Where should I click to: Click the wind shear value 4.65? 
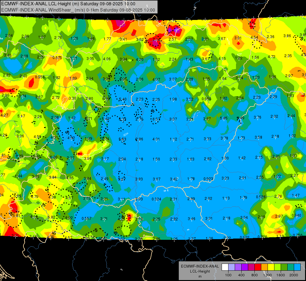coord(70,178)
